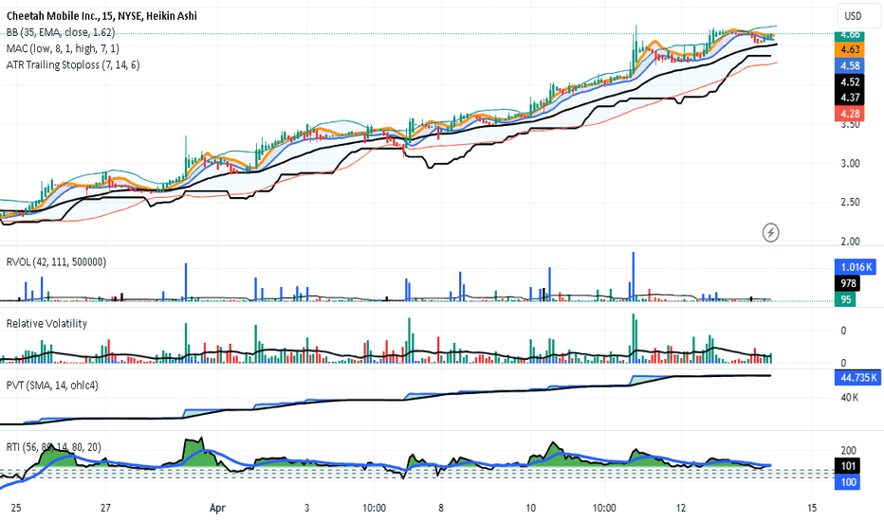The image size is (884, 521).
Task: Click the orange 4.63 price label
Action: click(x=850, y=49)
